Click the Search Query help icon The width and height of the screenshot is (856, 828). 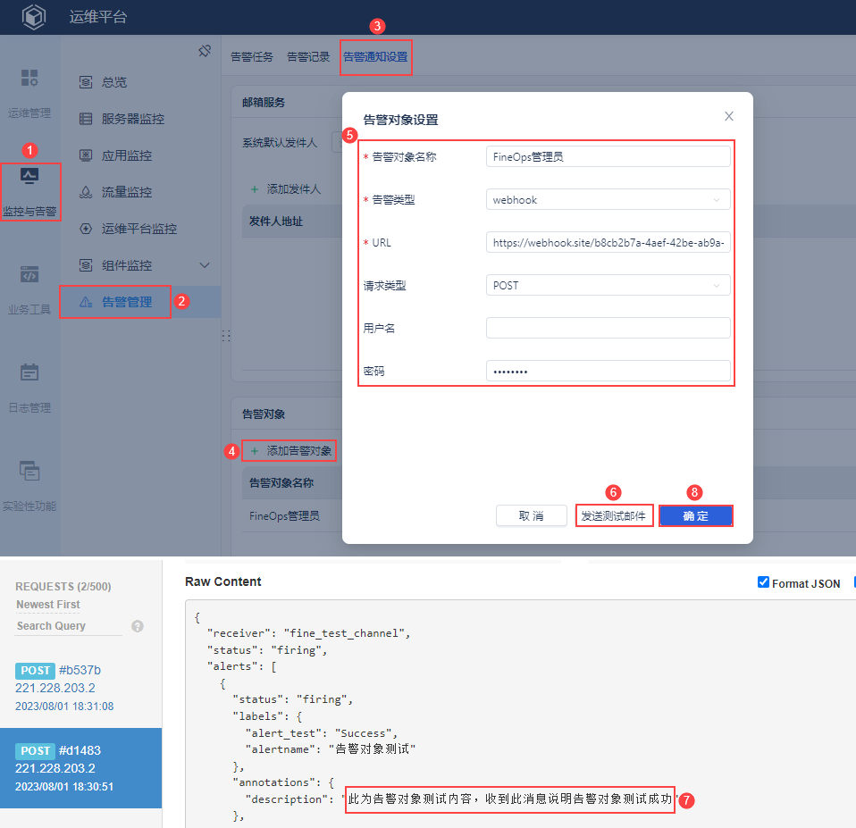point(138,626)
